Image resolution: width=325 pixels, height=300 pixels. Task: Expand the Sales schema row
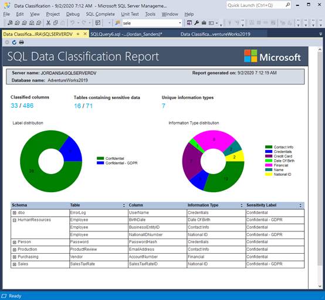tap(14, 264)
